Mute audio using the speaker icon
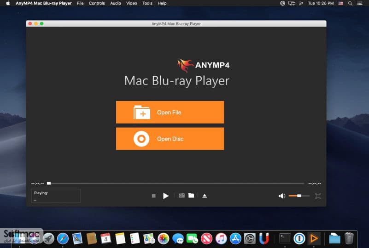The width and height of the screenshot is (369, 248). tap(281, 196)
